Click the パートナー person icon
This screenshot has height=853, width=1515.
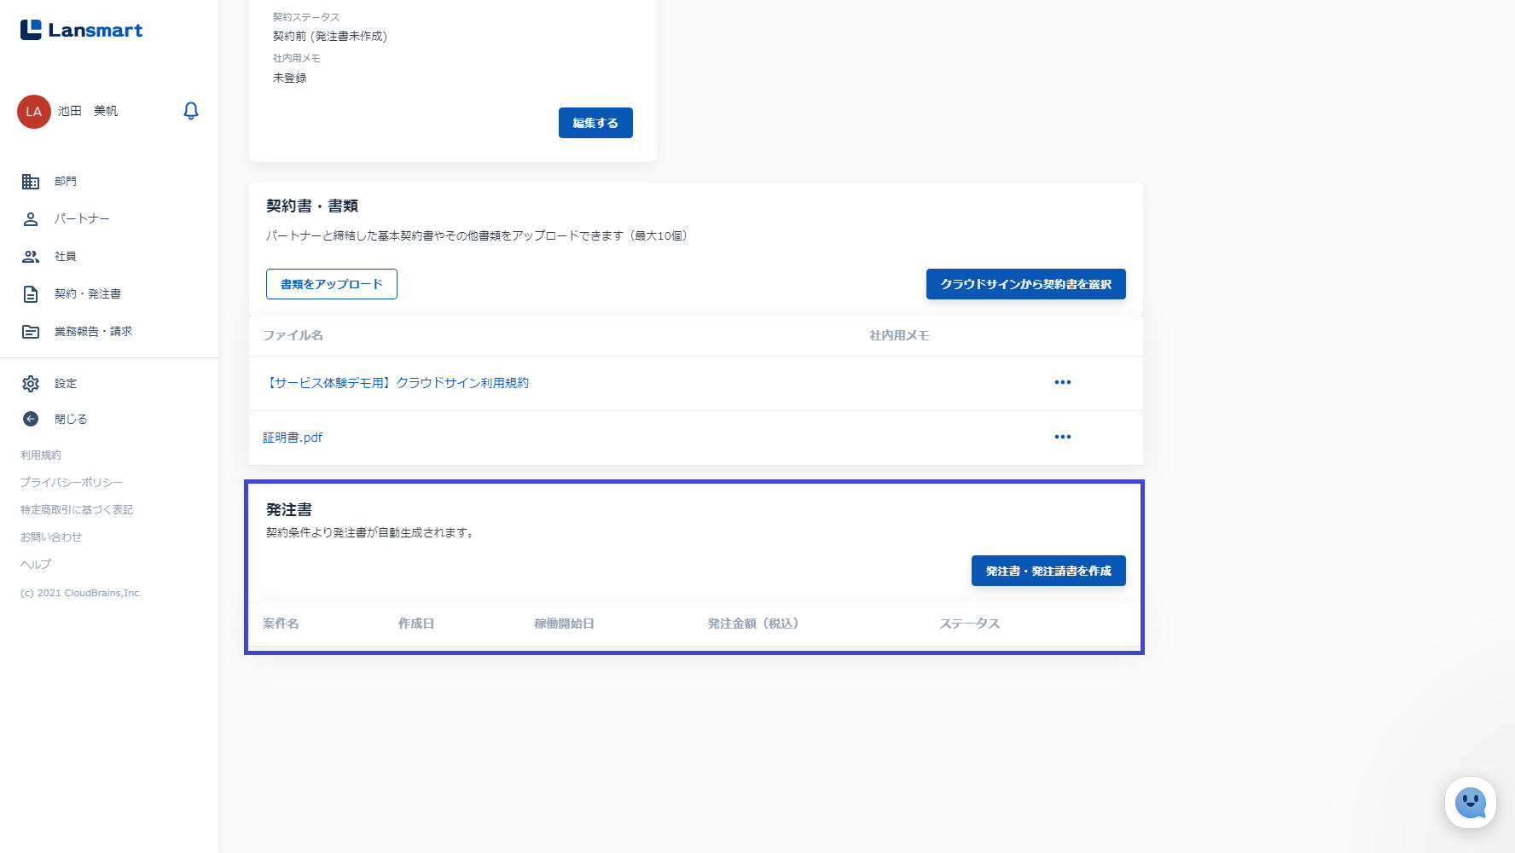tap(31, 219)
